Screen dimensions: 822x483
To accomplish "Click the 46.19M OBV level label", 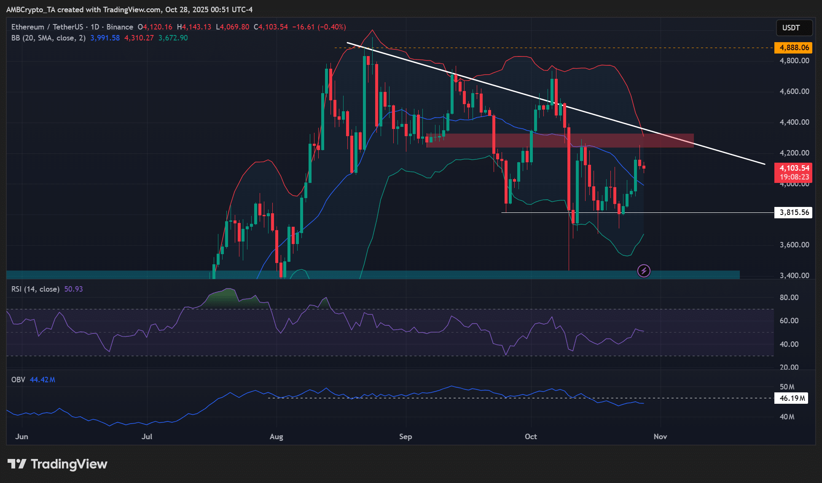I will [x=792, y=398].
